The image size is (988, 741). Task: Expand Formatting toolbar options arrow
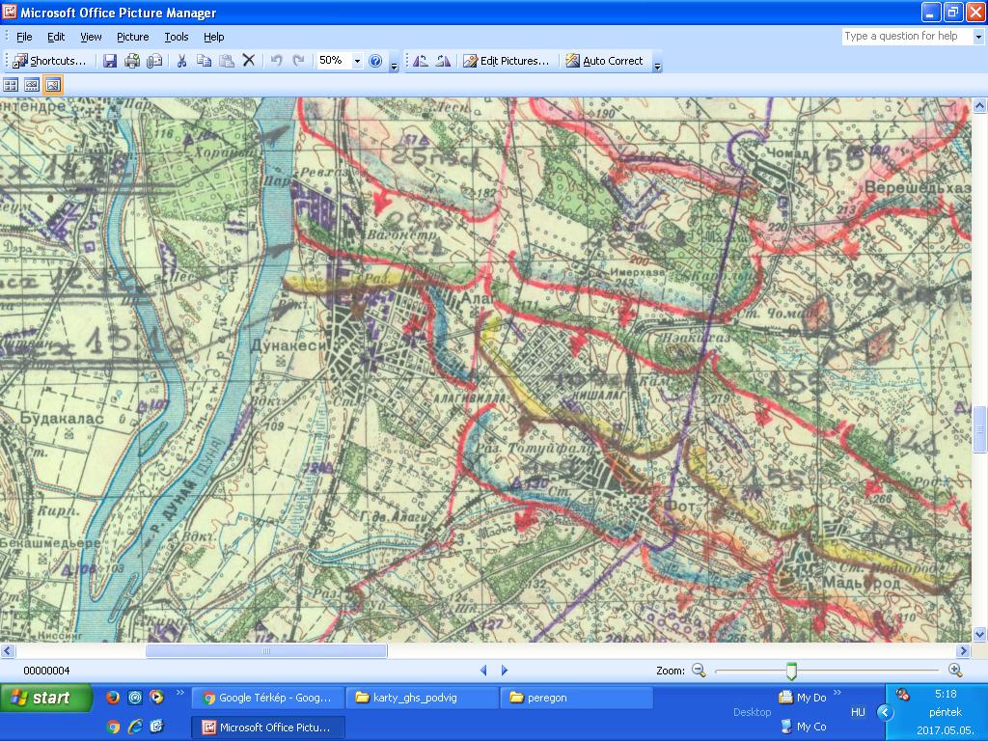click(657, 66)
